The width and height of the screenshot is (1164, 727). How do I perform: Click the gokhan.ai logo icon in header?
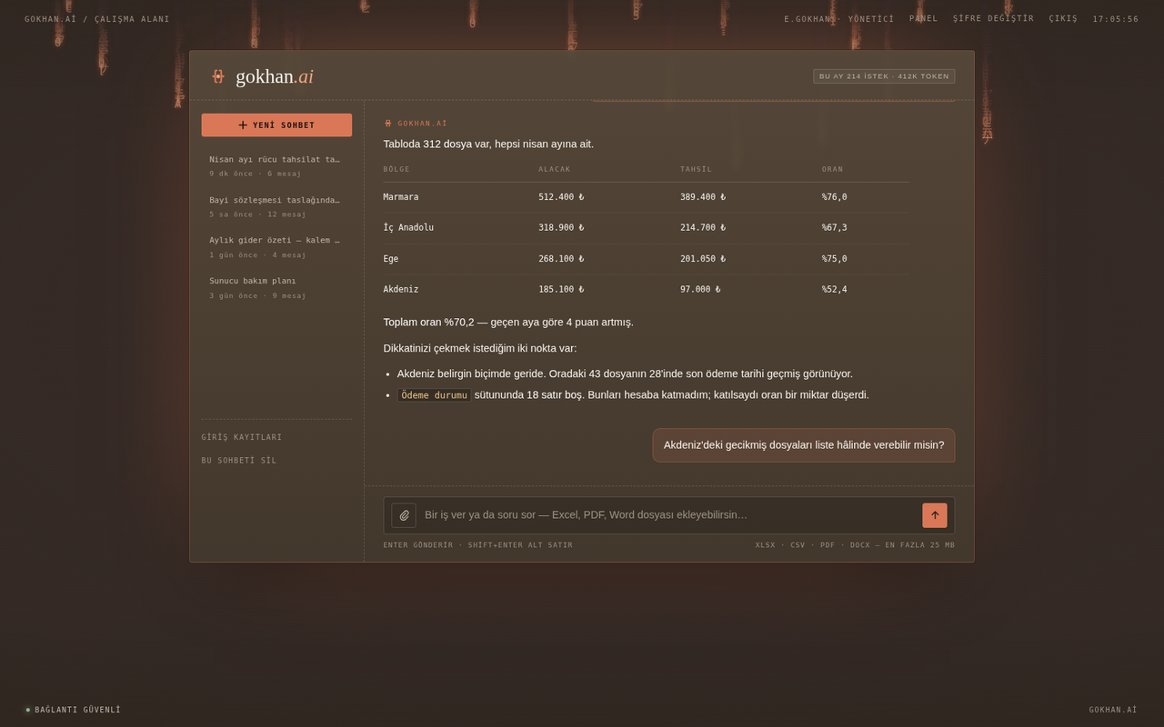click(217, 76)
